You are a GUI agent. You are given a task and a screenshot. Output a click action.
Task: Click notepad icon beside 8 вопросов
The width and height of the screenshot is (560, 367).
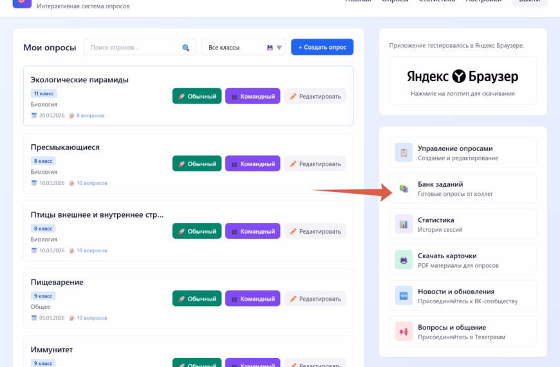pyautogui.click(x=72, y=115)
